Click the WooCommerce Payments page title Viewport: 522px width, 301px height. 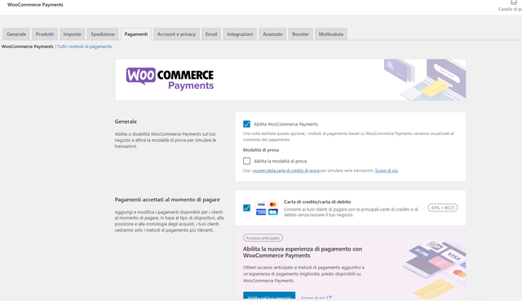click(x=35, y=5)
